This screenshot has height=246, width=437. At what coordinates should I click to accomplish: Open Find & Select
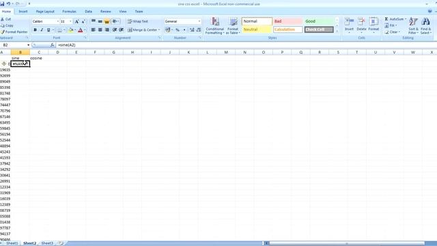pyautogui.click(x=425, y=26)
